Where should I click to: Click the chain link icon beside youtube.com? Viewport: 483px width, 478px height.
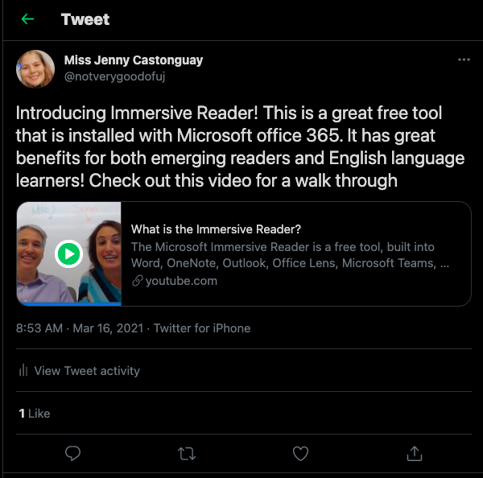138,281
